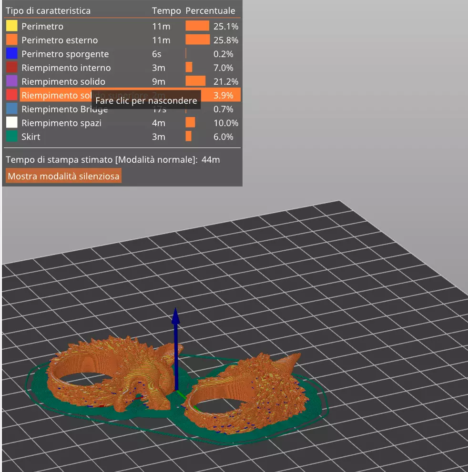This screenshot has height=472, width=468.
Task: Click the Percentuale column header
Action: click(210, 11)
